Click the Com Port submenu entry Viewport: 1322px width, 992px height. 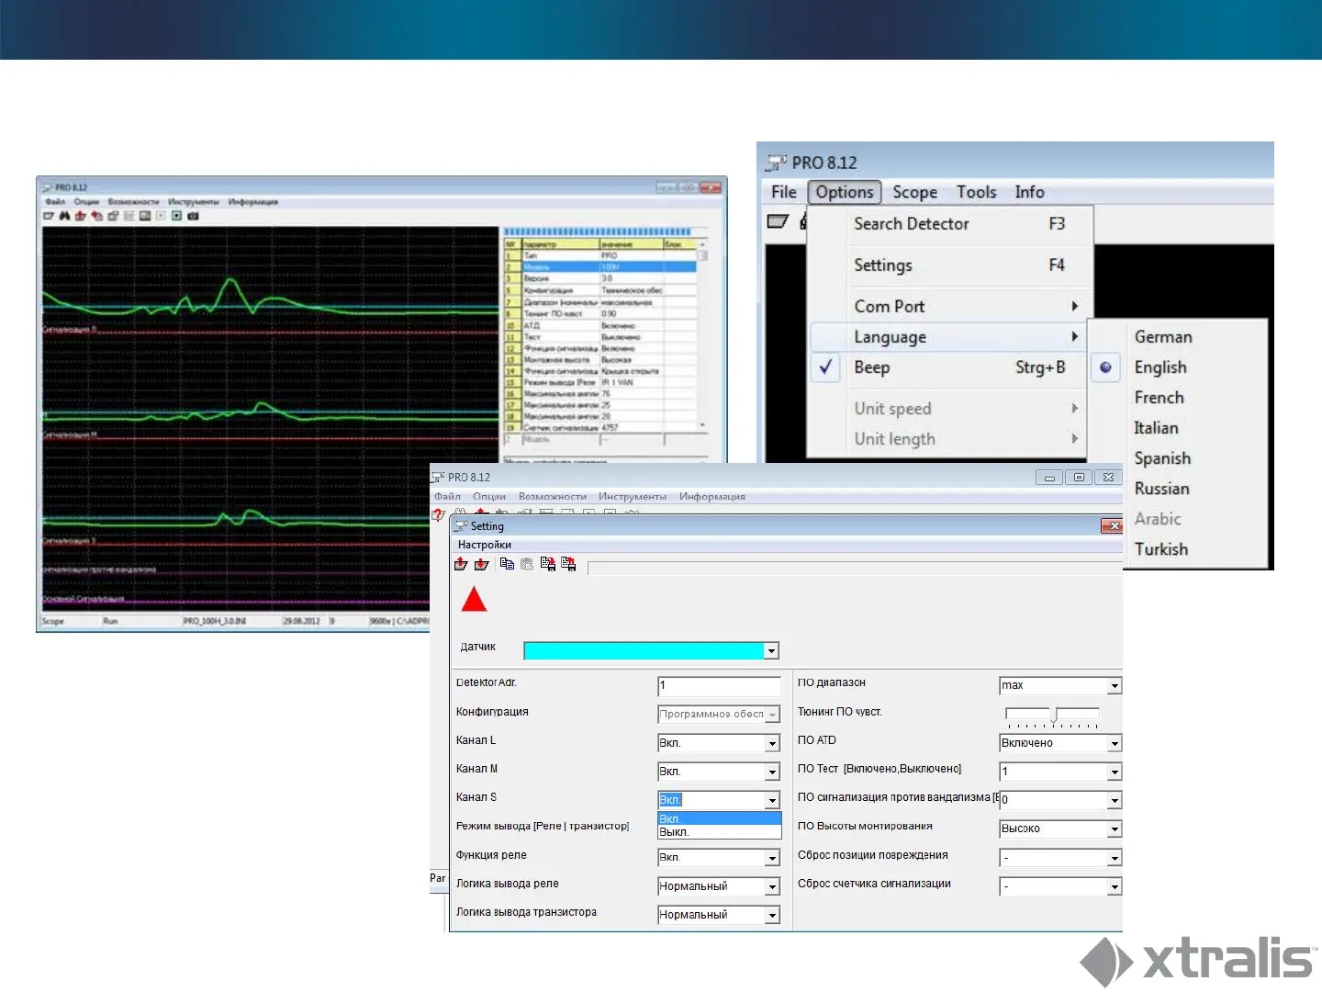click(889, 307)
